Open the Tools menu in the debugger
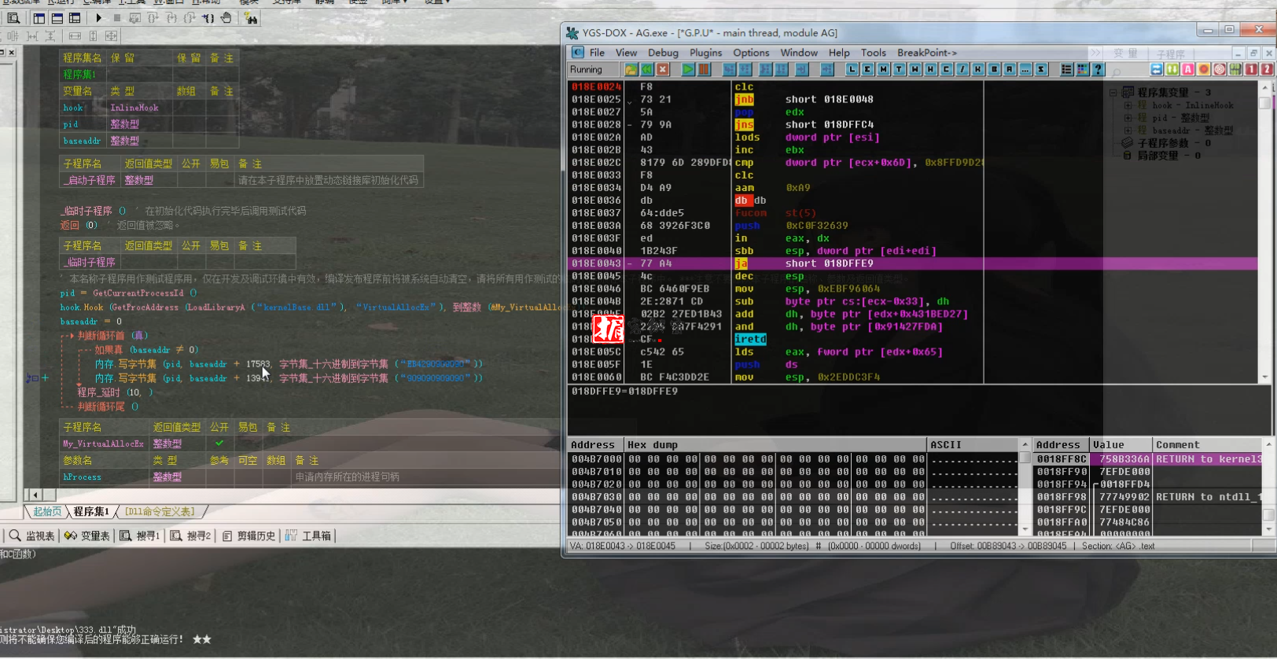Viewport: 1277px width, 659px height. pyautogui.click(x=873, y=53)
